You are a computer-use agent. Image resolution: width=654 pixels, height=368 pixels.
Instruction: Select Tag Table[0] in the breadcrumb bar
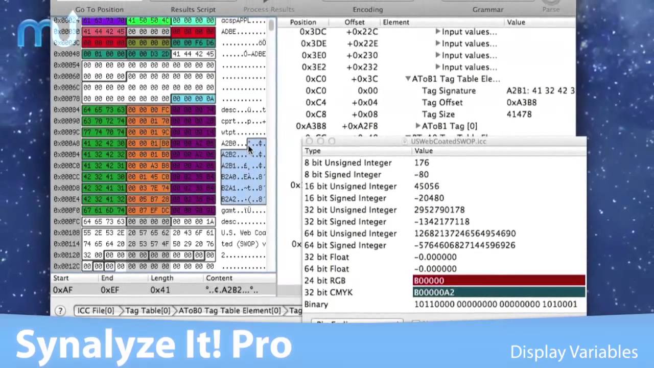[148, 310]
